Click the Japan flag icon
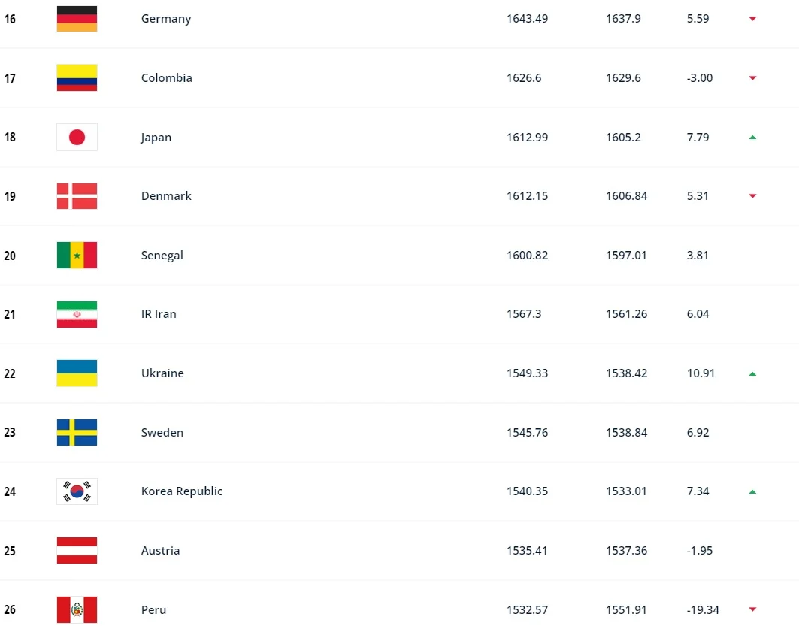Viewport: 799px width, 626px height. tap(77, 138)
